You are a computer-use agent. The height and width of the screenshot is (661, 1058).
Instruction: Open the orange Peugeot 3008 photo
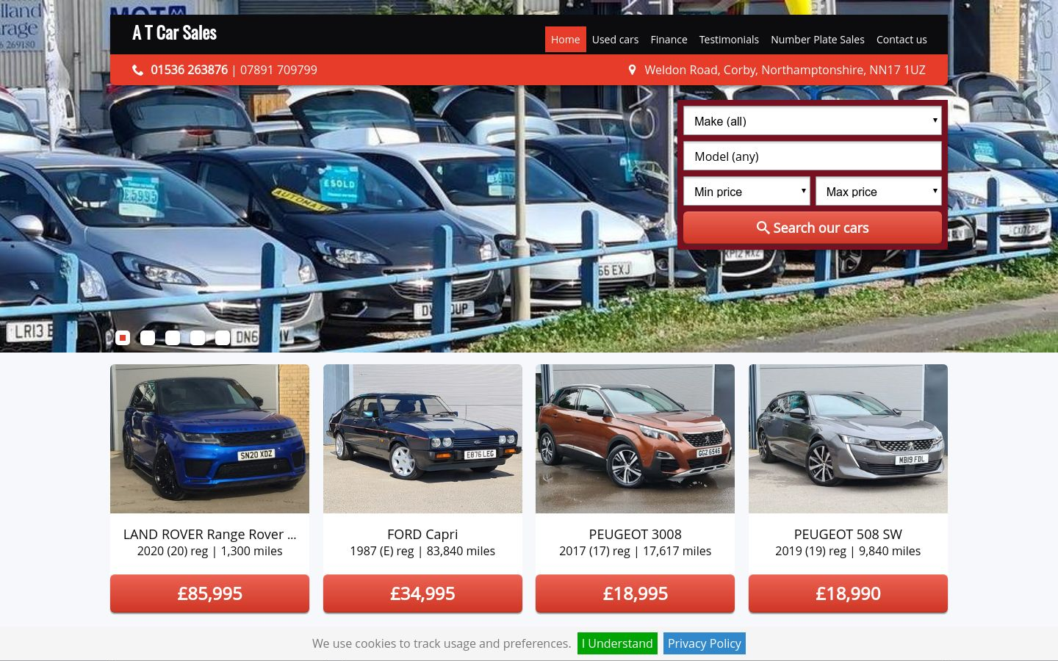(635, 438)
